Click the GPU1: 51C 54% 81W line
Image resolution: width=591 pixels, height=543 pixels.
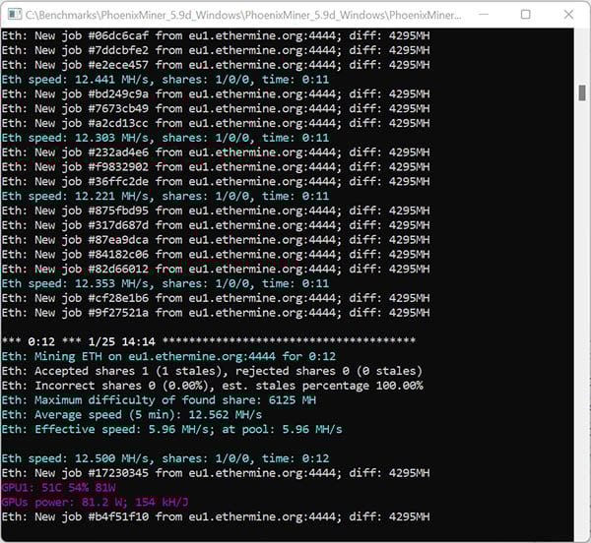tap(58, 488)
